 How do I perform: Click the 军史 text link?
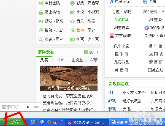pos(91,30)
